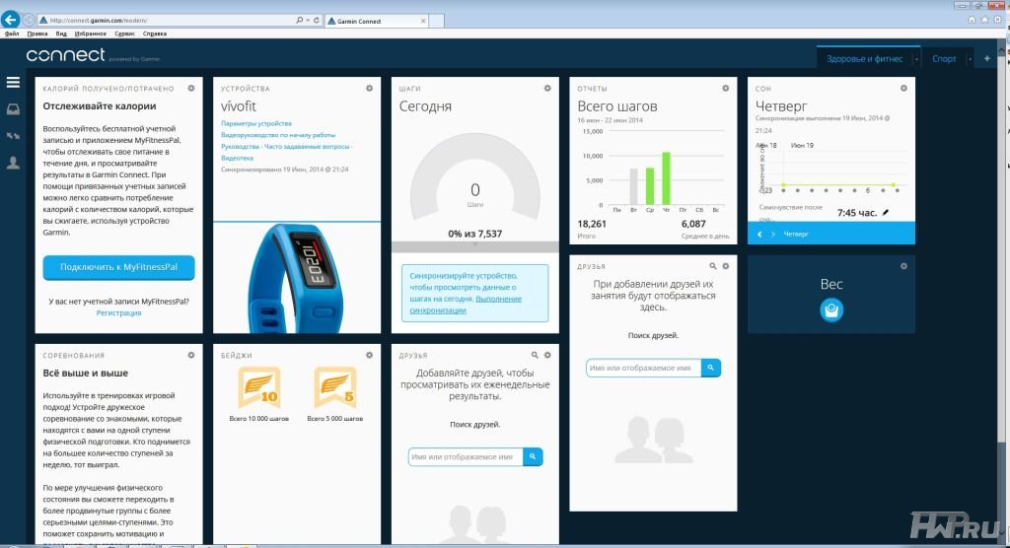The image size is (1010, 548).
Task: Open settings gear on the Отчеты widget
Action: [x=725, y=89]
